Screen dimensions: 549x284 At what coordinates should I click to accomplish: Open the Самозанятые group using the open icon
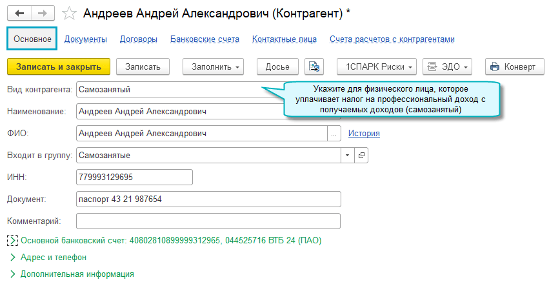coord(361,156)
